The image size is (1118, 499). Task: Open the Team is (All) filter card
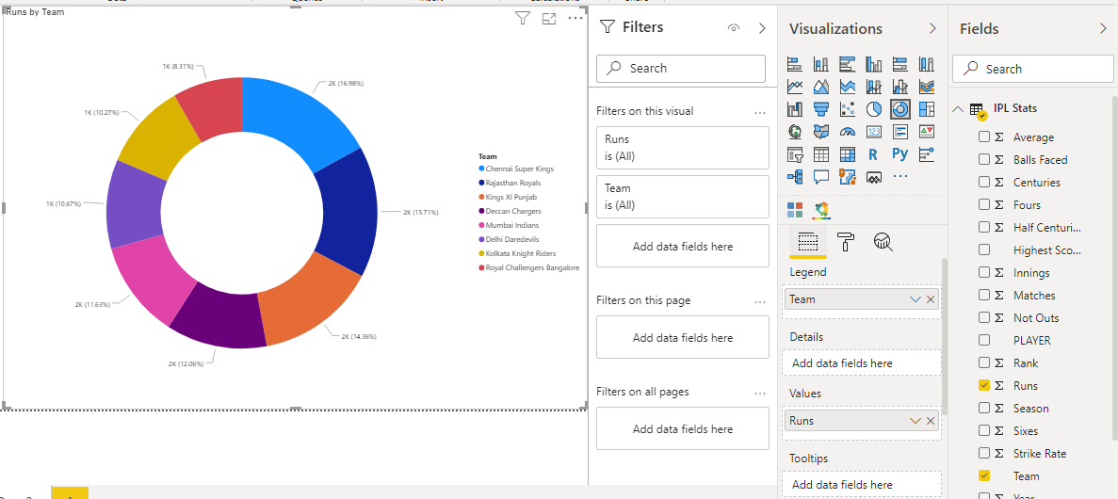[682, 197]
